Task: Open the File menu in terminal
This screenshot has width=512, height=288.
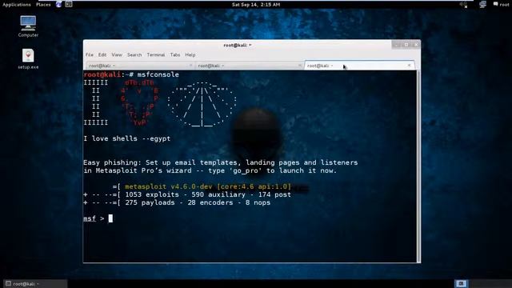Action: point(90,55)
